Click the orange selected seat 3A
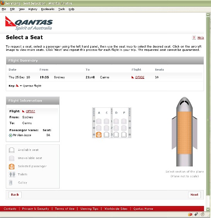 pyautogui.click(x=99, y=135)
